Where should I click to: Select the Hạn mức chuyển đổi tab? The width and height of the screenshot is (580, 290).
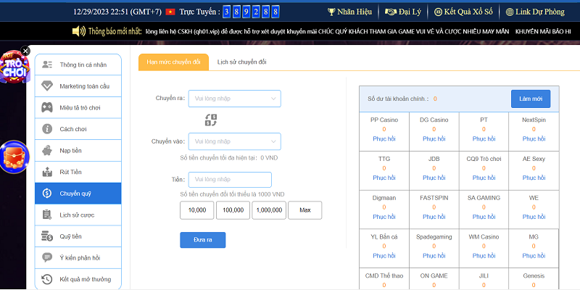click(x=173, y=62)
